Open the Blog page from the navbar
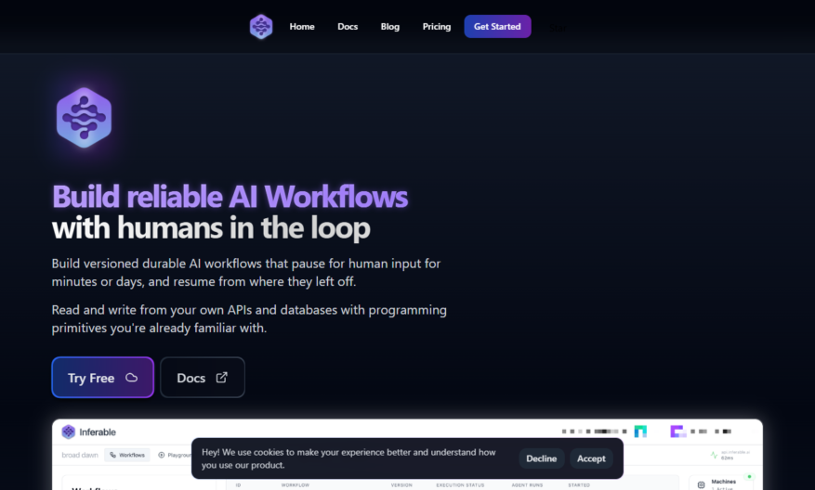The height and width of the screenshot is (490, 815). (x=389, y=27)
